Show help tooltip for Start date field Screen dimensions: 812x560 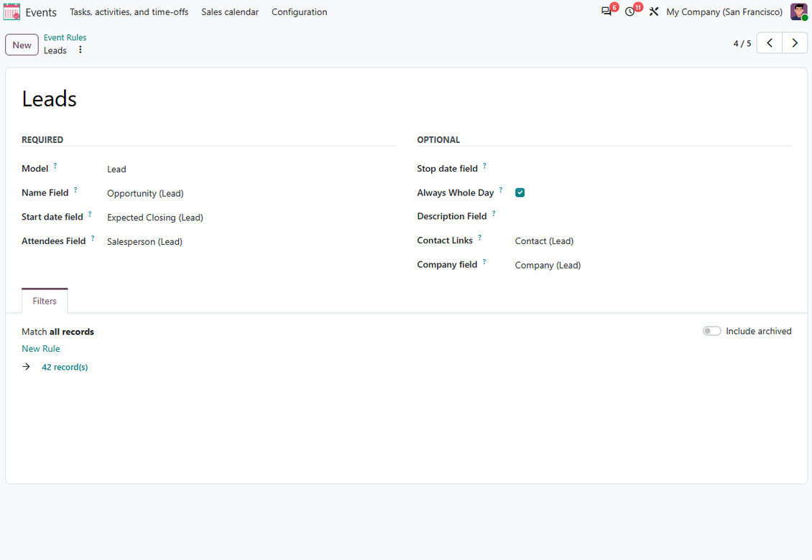[90, 214]
